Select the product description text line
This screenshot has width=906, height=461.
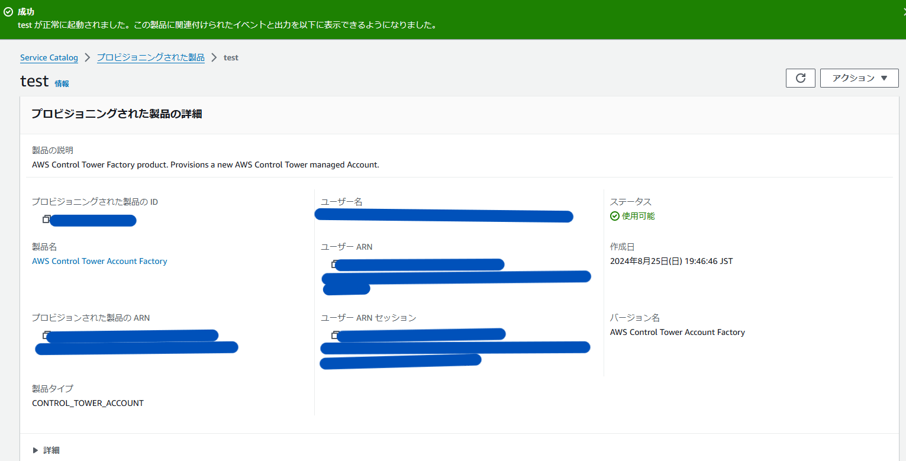click(x=205, y=165)
